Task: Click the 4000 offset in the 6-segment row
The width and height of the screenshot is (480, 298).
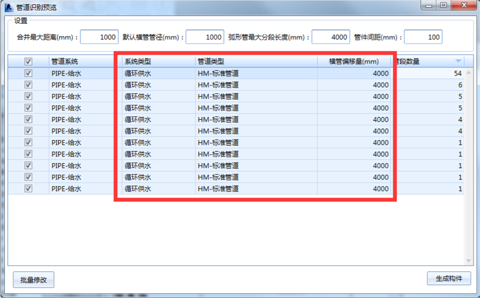Action: tap(381, 85)
